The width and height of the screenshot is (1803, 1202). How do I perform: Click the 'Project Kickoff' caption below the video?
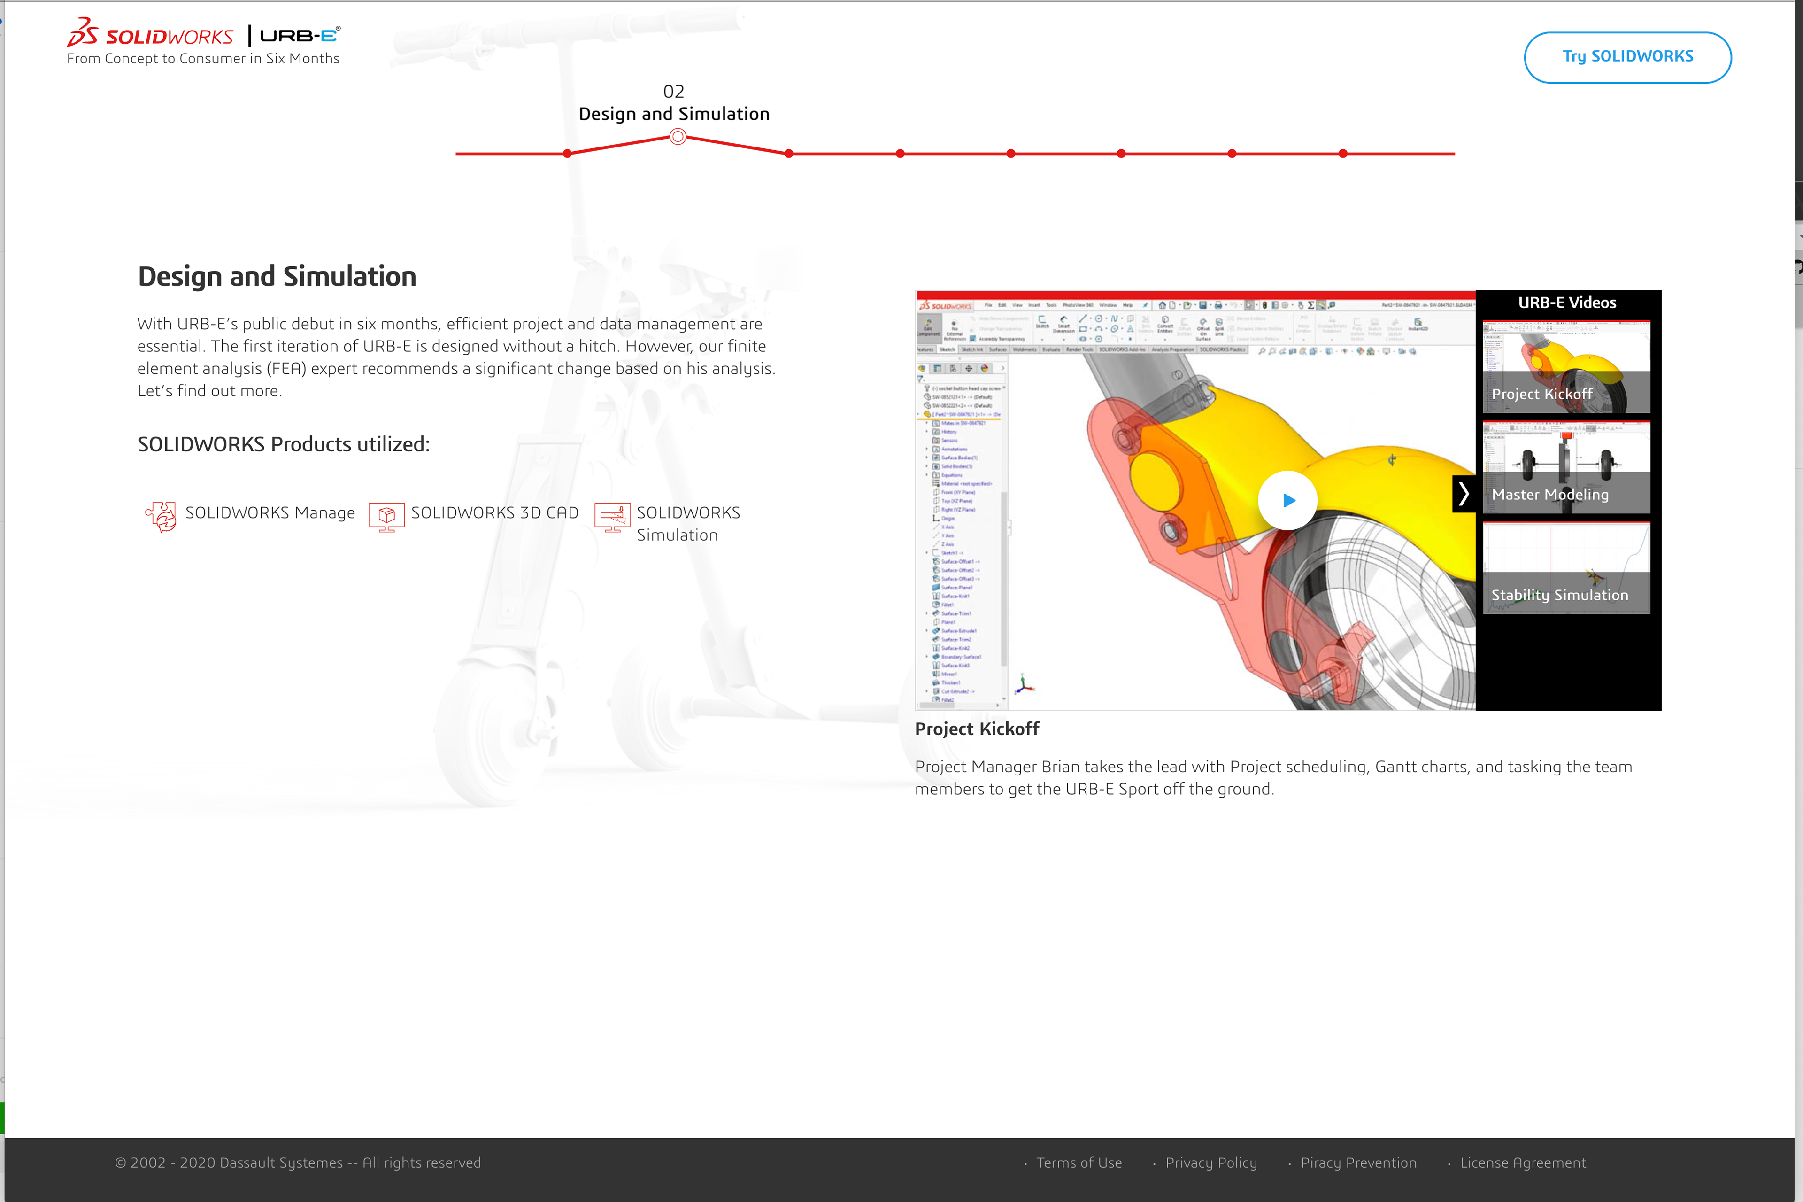click(x=977, y=729)
